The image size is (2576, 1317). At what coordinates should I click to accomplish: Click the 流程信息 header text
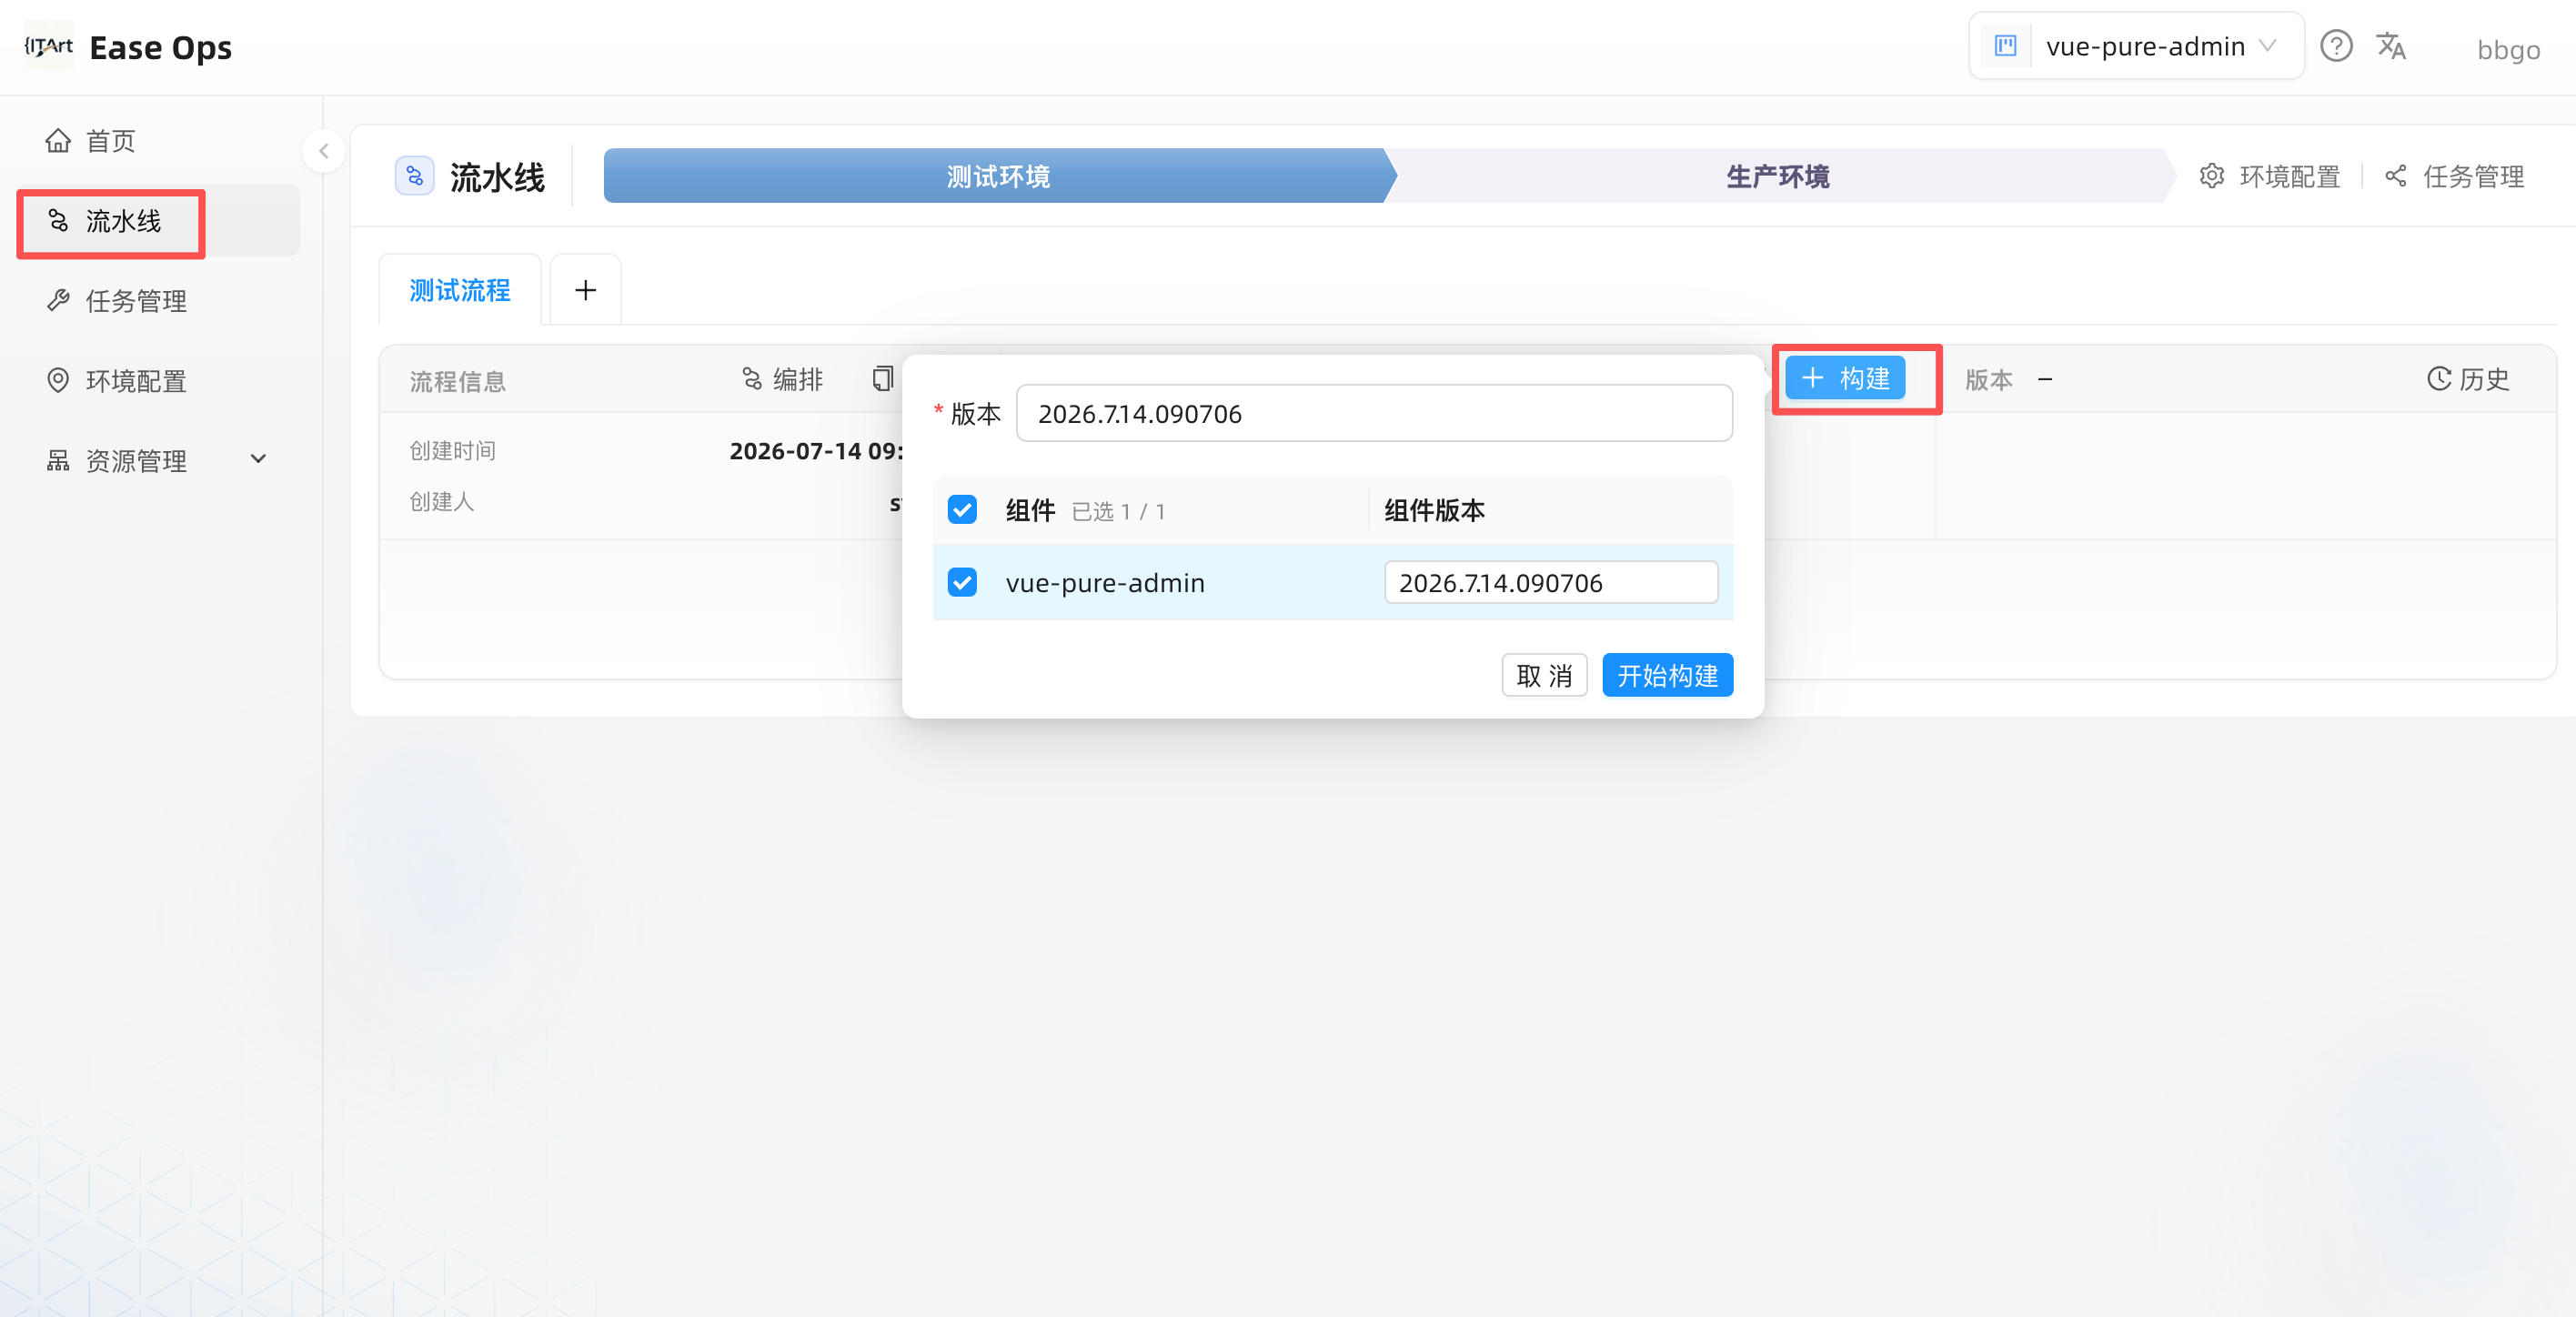(458, 381)
